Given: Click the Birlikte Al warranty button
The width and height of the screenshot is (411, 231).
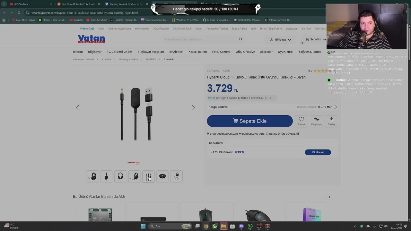Looking at the screenshot, I should coord(318,152).
